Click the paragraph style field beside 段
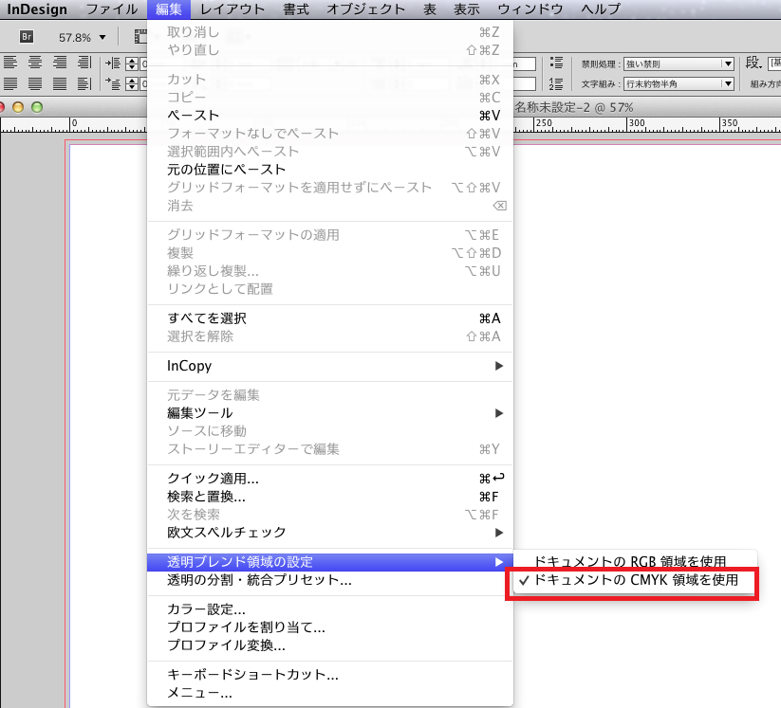 click(x=775, y=63)
